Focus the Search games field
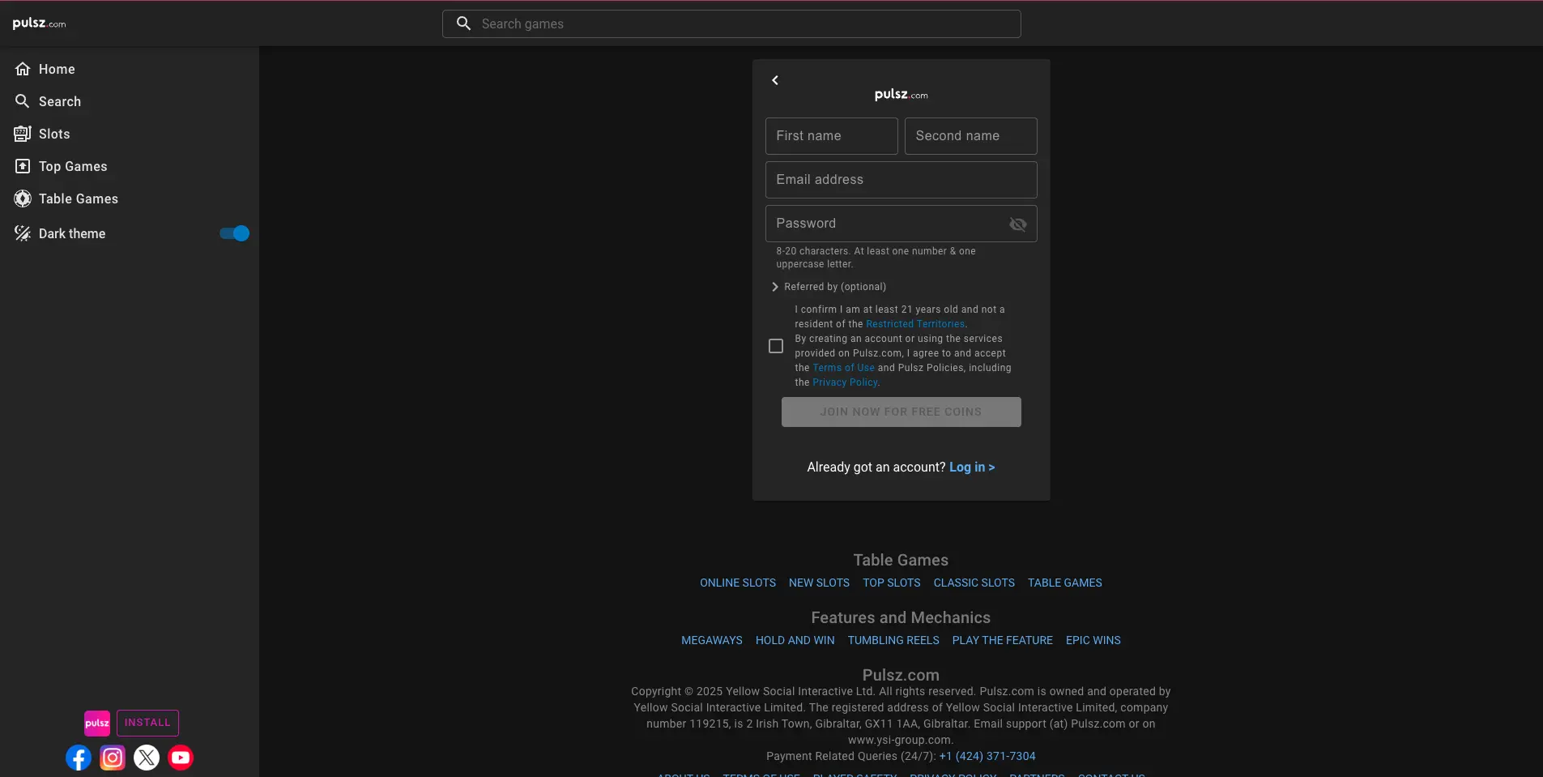This screenshot has width=1543, height=777. coord(731,23)
